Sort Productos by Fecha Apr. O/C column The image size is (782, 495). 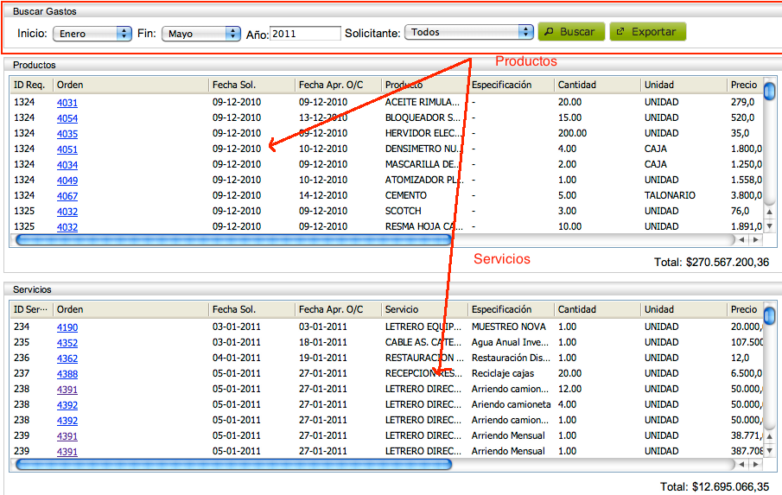338,85
